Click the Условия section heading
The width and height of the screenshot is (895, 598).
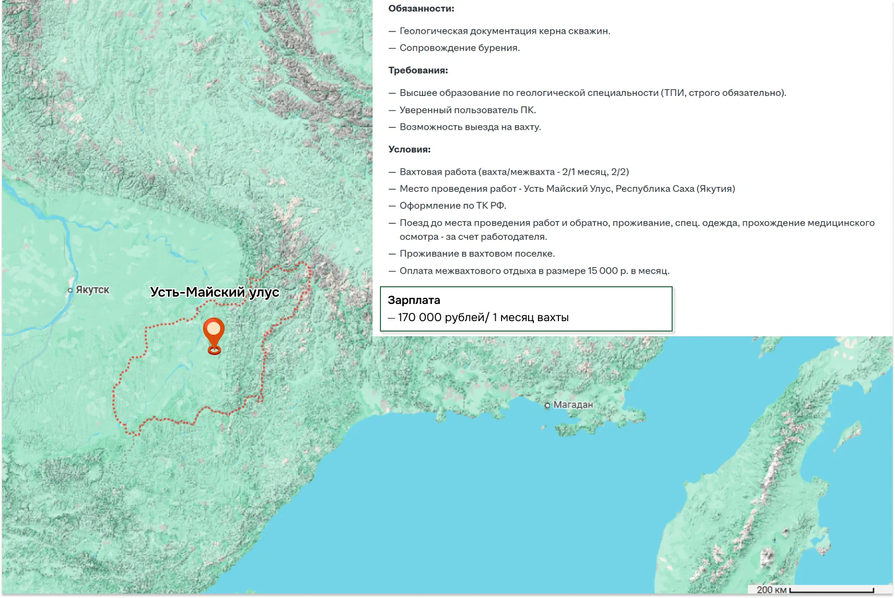[409, 150]
